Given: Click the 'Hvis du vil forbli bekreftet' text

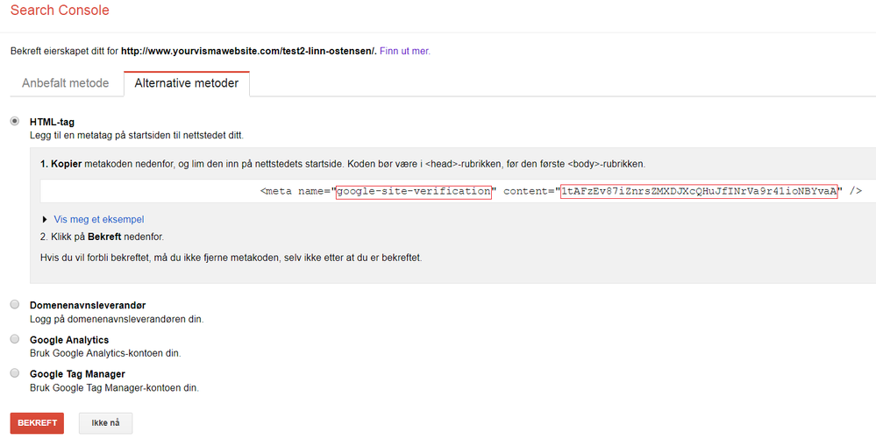Looking at the screenshot, I should click(231, 258).
